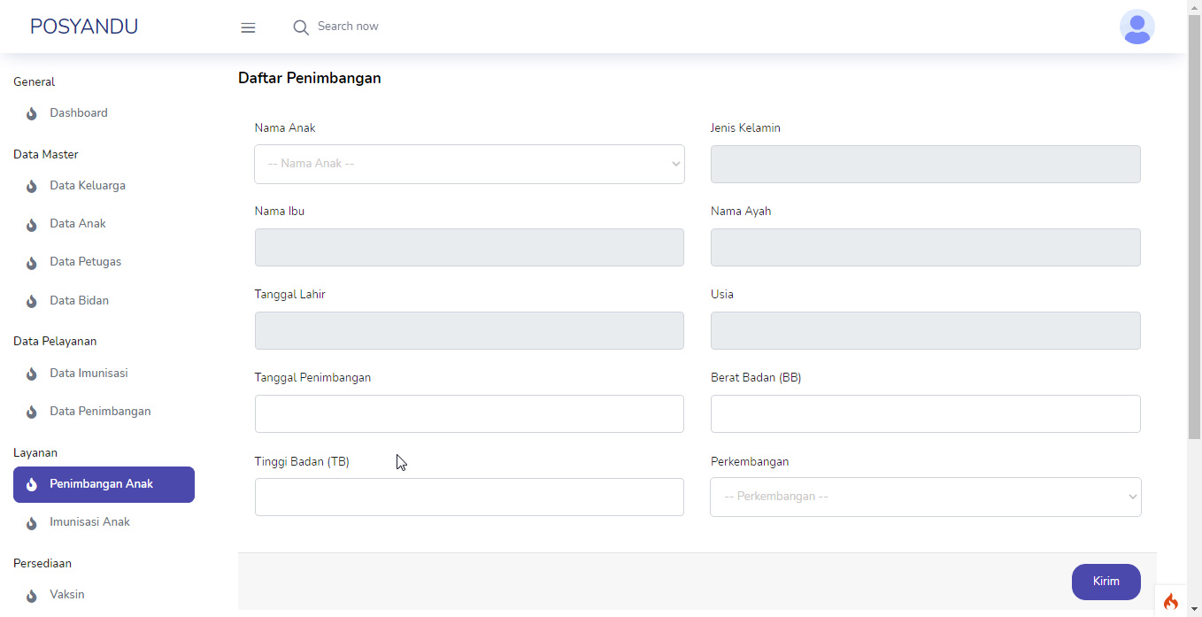The image size is (1202, 617).
Task: Click the drop icon next to Data Bidan
Action: point(31,300)
